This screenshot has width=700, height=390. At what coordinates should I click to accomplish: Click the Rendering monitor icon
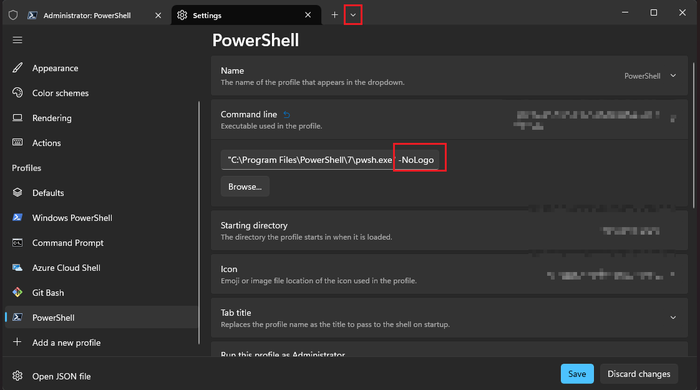point(17,118)
